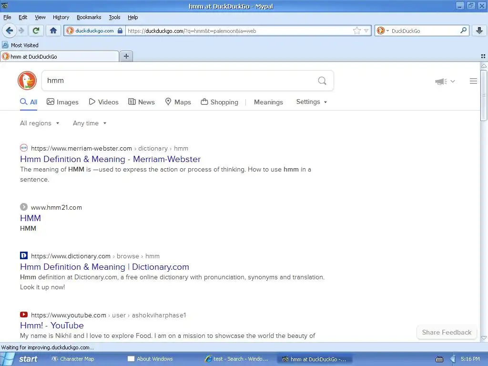
Task: Switch to Images results tab
Action: pos(62,102)
